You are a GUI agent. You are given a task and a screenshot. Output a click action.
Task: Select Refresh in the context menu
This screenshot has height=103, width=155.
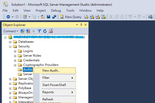tap(55, 99)
